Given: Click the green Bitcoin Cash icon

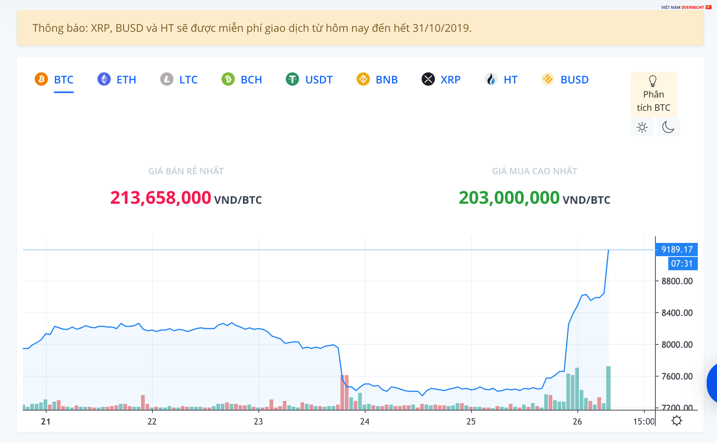Looking at the screenshot, I should pyautogui.click(x=228, y=79).
